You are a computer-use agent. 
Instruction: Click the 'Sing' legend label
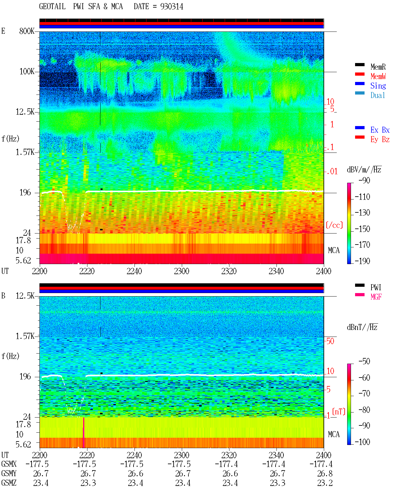[378, 86]
